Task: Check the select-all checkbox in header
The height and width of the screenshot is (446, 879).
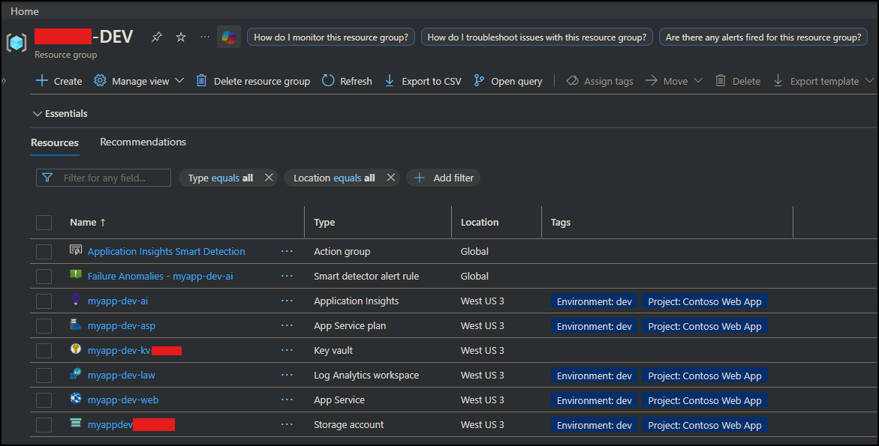Action: (44, 223)
